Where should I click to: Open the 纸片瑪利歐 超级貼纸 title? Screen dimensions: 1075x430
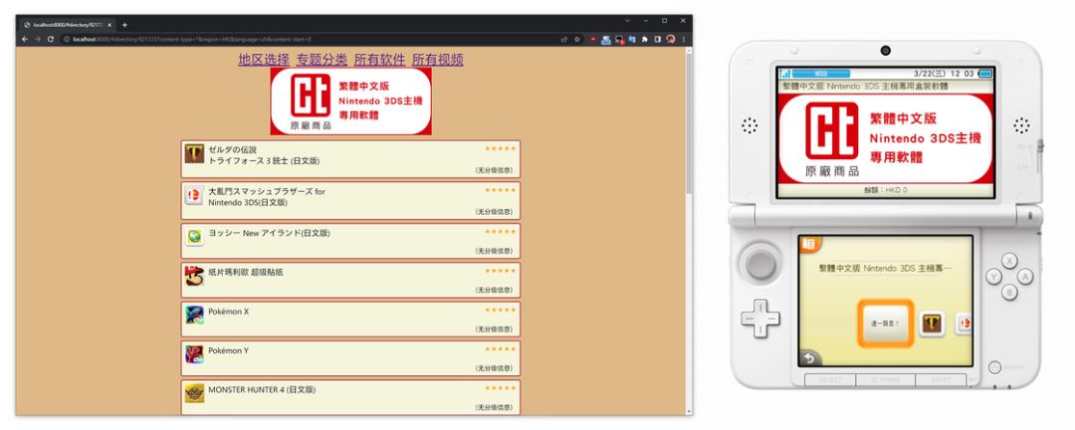pos(246,273)
